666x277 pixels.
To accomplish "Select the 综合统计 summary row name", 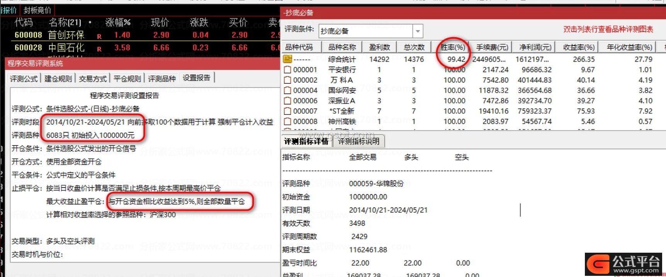I will coord(342,59).
